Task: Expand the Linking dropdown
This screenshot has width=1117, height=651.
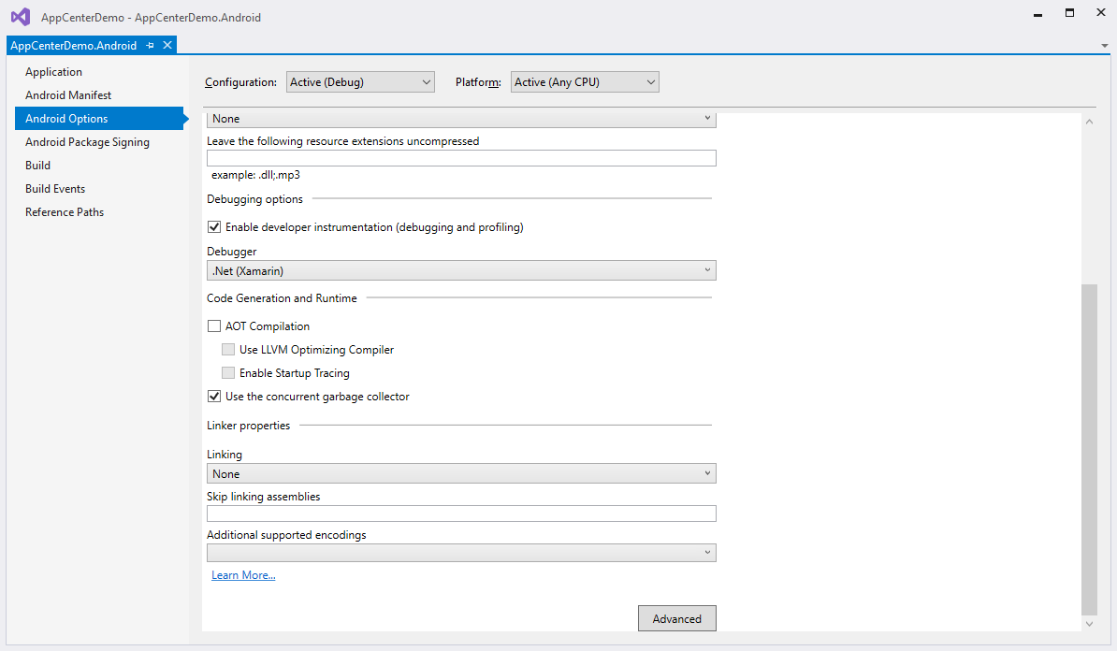Action: coord(461,474)
